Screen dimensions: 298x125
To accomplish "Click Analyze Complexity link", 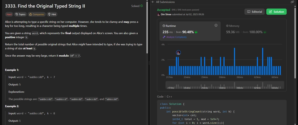I will pos(176,37).
